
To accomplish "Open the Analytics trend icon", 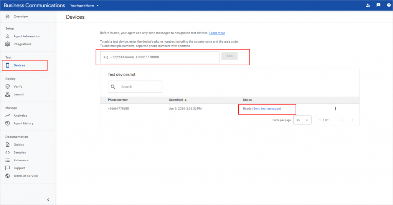I will click(x=8, y=116).
